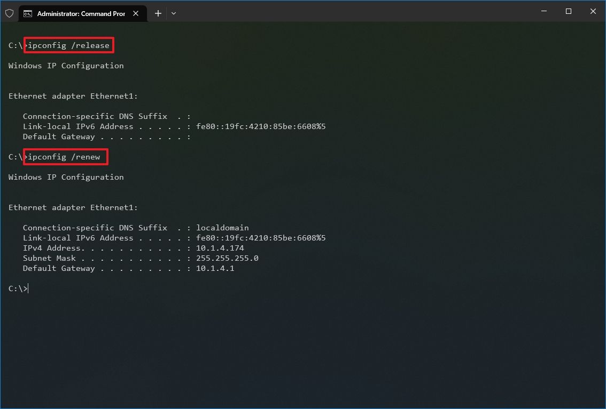This screenshot has width=606, height=409.
Task: Click the admin shield icon in the title bar
Action: [x=9, y=13]
